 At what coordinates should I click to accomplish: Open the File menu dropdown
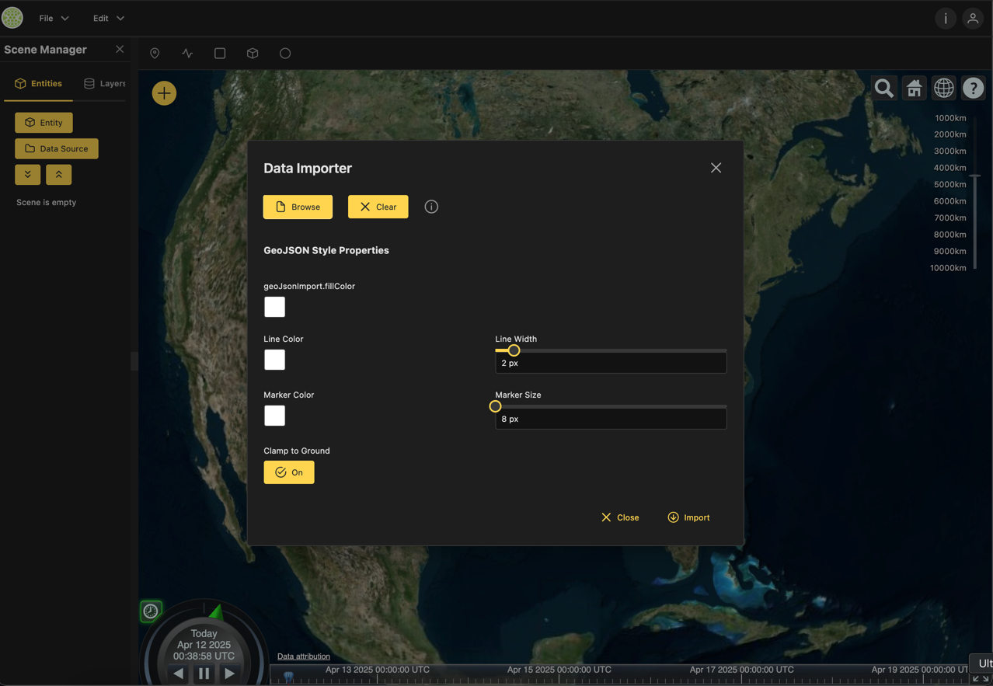[x=54, y=18]
